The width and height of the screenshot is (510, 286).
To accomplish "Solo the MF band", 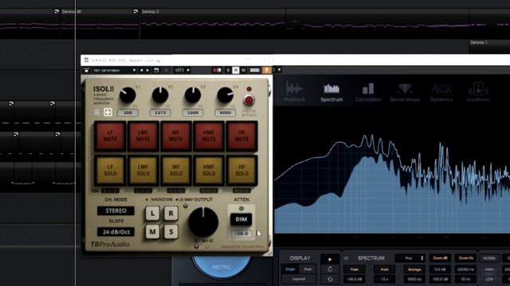I will pos(175,170).
